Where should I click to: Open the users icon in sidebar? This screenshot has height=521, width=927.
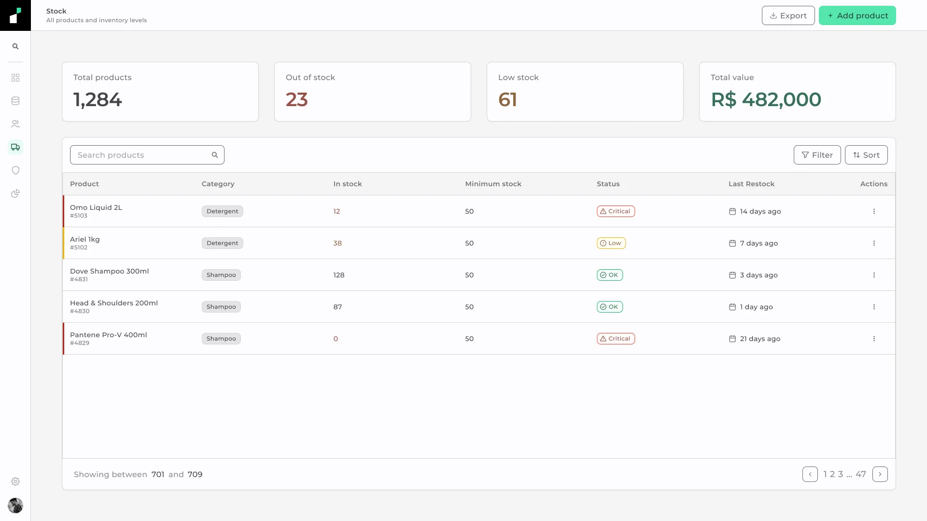coord(15,124)
